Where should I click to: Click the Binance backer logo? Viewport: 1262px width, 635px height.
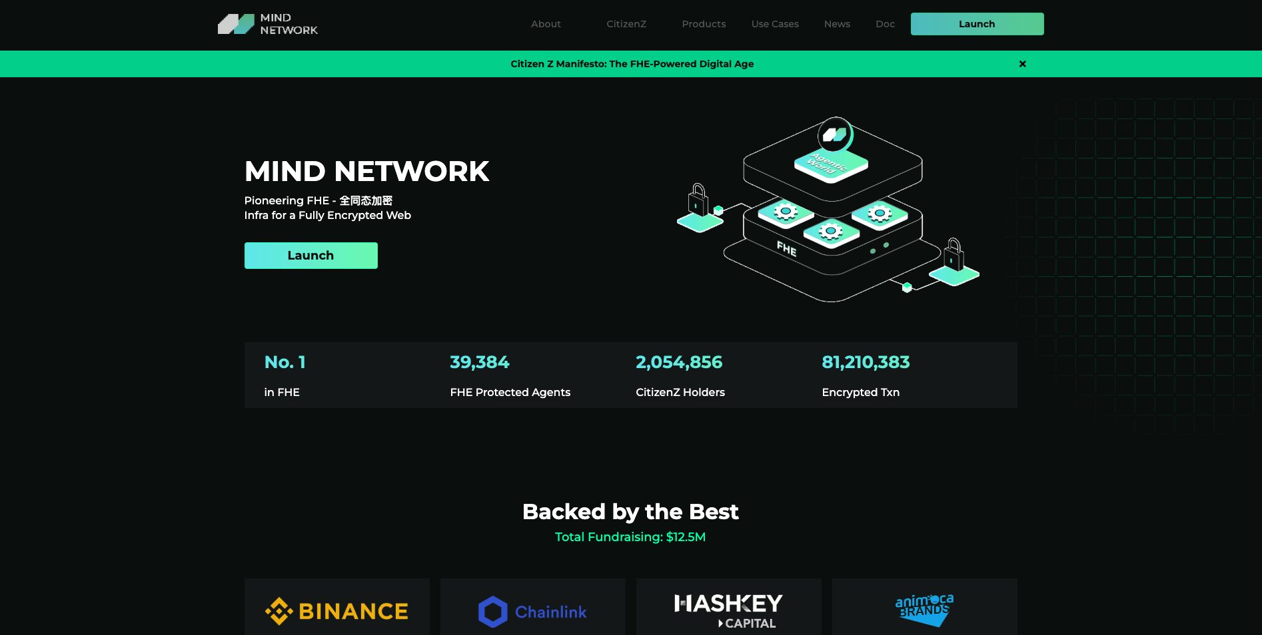click(x=337, y=610)
